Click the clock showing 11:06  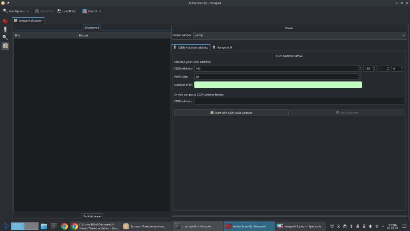[x=392, y=226]
